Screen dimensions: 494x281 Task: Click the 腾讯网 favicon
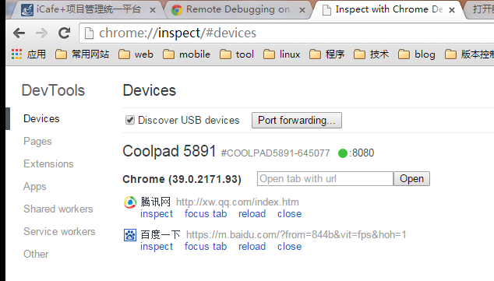coord(130,202)
